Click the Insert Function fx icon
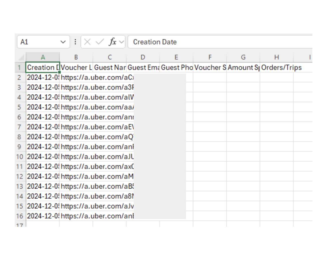333x257 pixels. point(113,42)
